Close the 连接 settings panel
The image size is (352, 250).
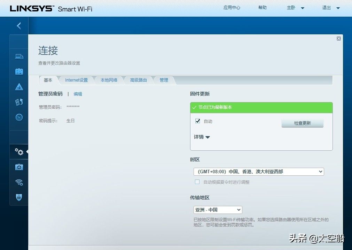coord(338,39)
